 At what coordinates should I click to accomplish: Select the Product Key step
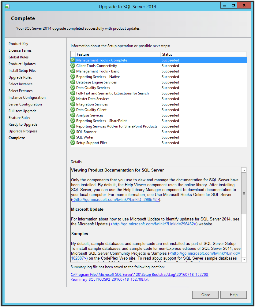point(18,44)
